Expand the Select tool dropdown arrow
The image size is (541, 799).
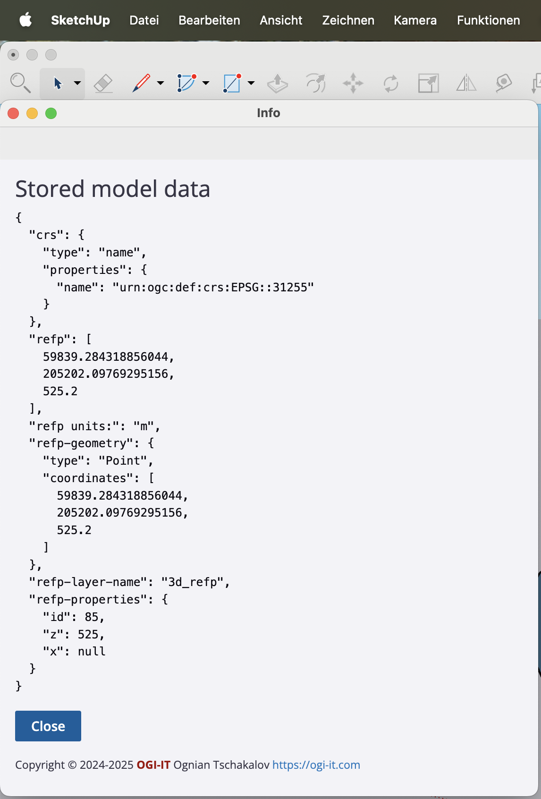coord(77,83)
